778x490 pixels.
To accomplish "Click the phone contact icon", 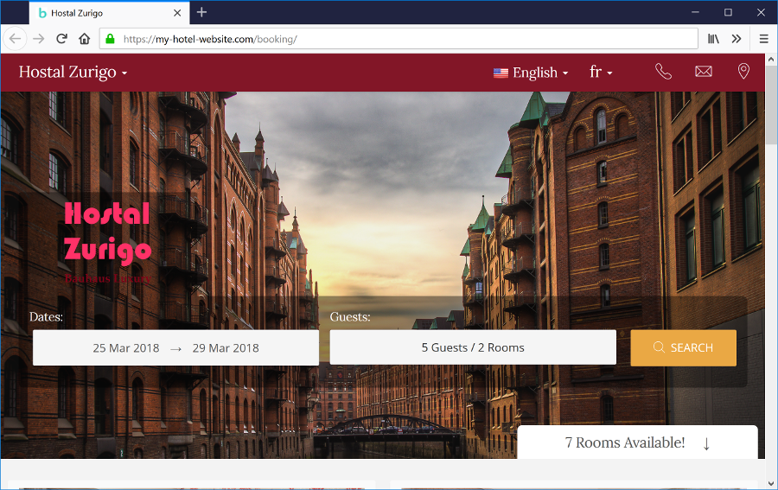I will [663, 72].
